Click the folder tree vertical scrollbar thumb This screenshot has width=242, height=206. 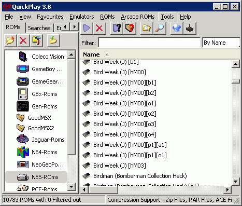point(71,107)
